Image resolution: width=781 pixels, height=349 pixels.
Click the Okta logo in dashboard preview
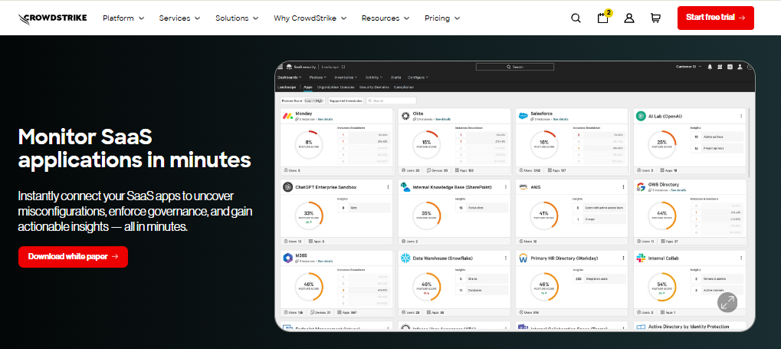pyautogui.click(x=405, y=116)
